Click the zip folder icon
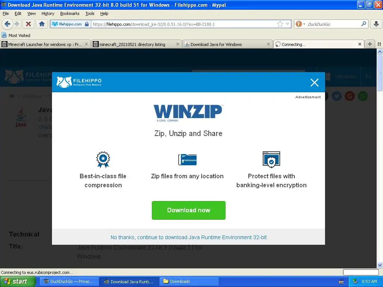 click(x=187, y=160)
